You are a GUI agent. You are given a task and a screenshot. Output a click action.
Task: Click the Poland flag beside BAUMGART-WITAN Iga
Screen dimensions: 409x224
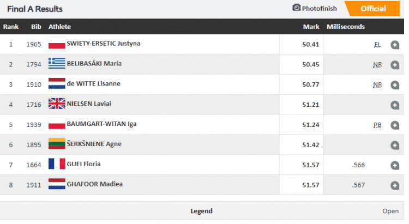(56, 124)
